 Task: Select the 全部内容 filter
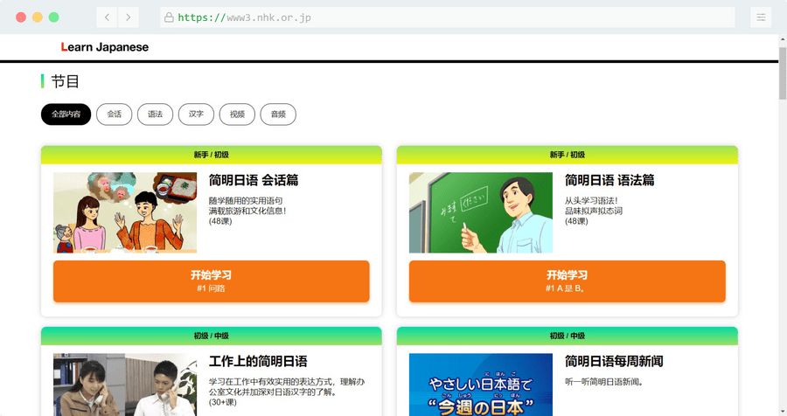(66, 114)
